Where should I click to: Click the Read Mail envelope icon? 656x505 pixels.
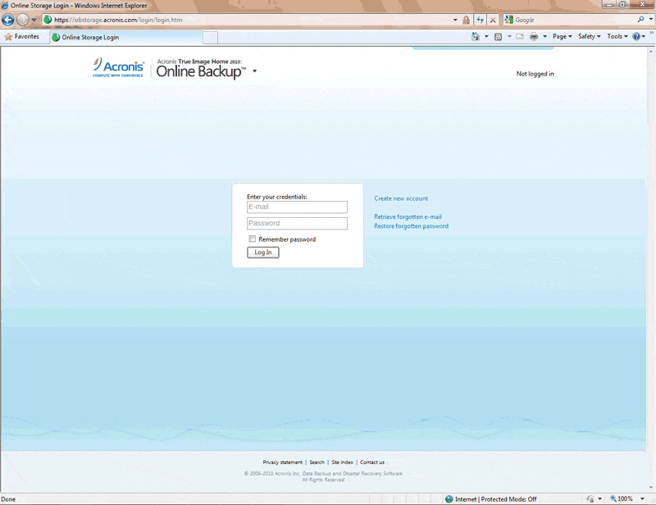(520, 37)
